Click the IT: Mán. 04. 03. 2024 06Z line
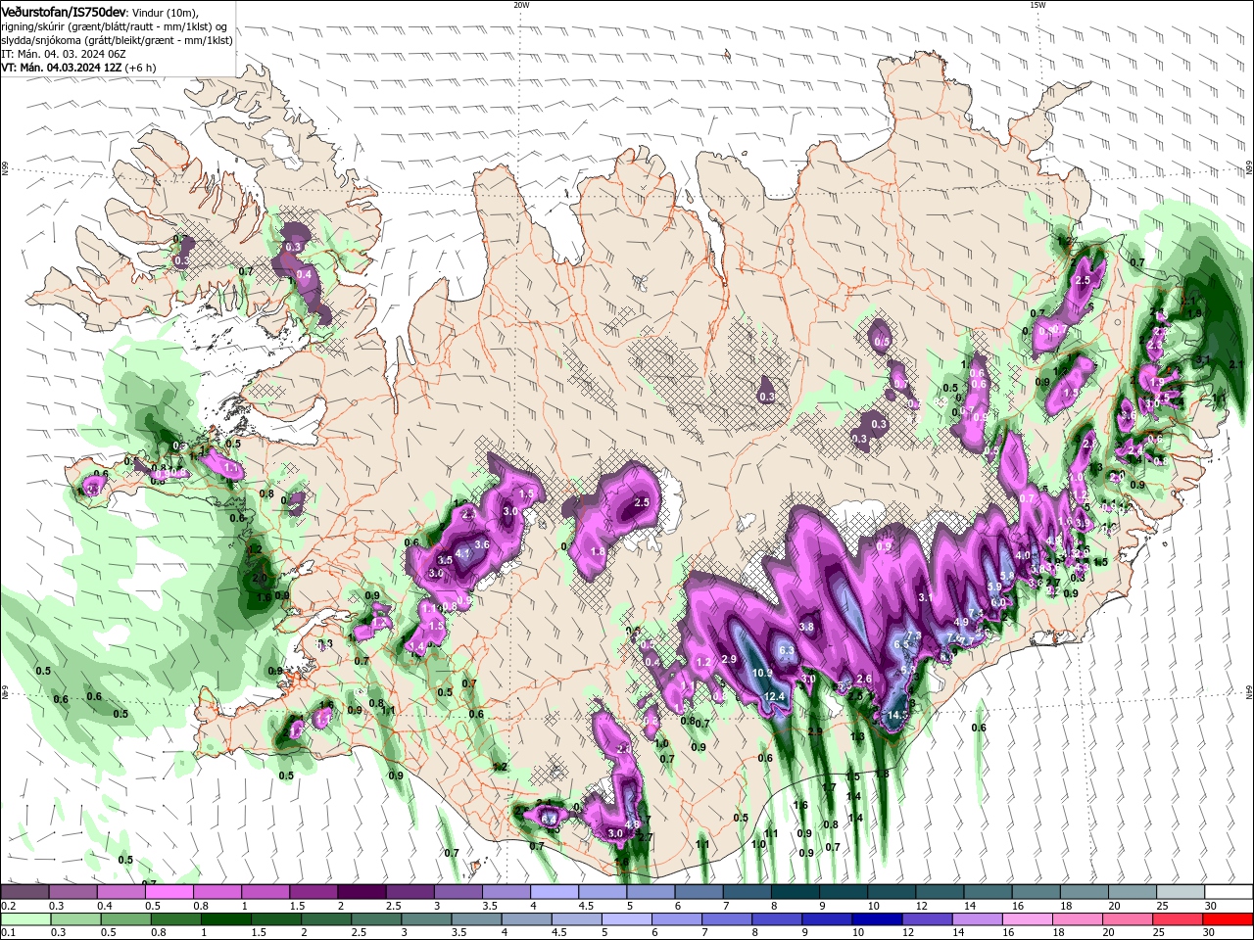The height and width of the screenshot is (940, 1254). (x=66, y=54)
